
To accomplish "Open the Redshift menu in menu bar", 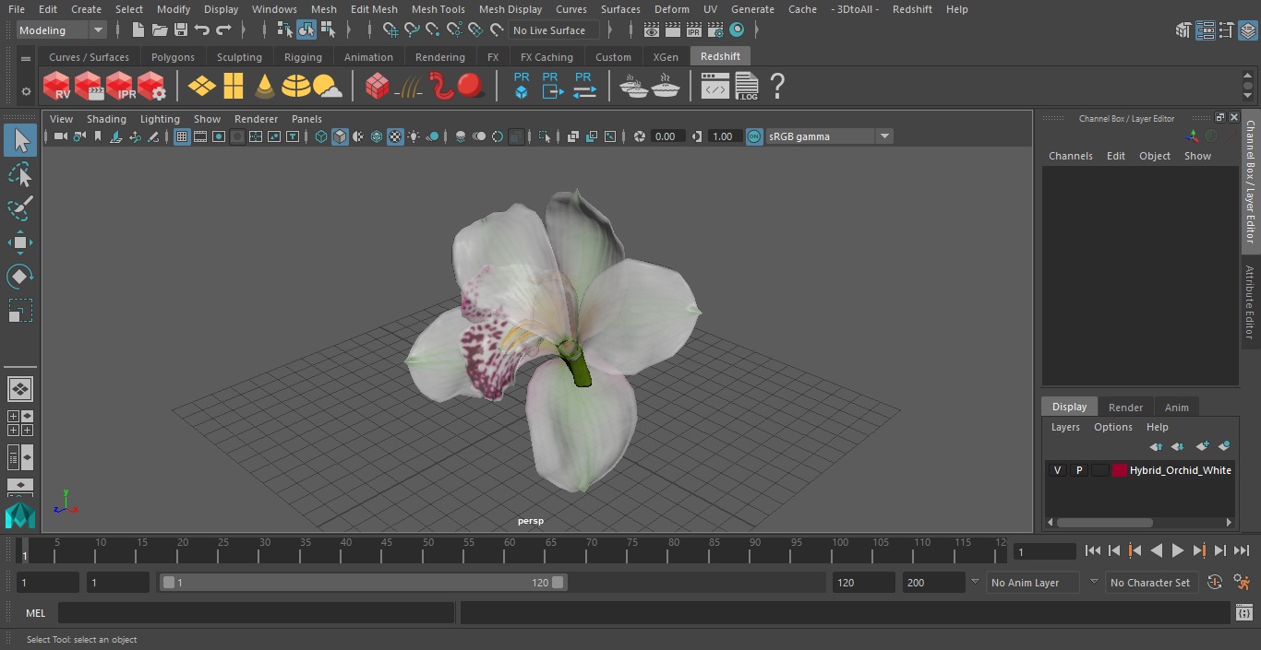I will 912,9.
